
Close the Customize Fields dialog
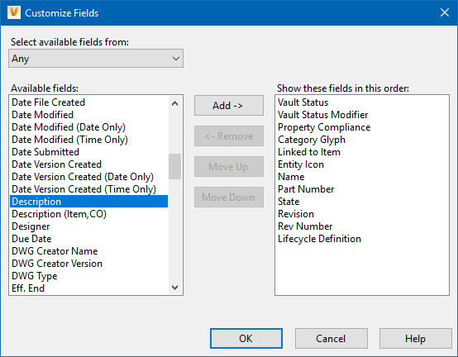coord(445,12)
